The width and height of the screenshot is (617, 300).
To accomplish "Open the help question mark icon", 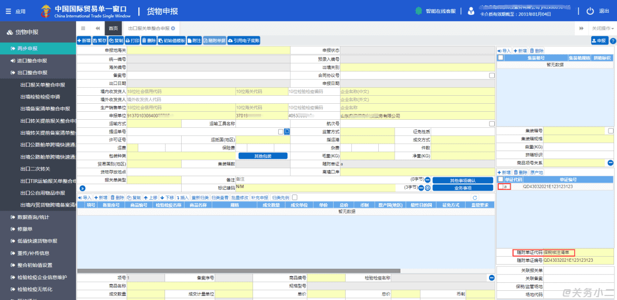I will coord(612,41).
